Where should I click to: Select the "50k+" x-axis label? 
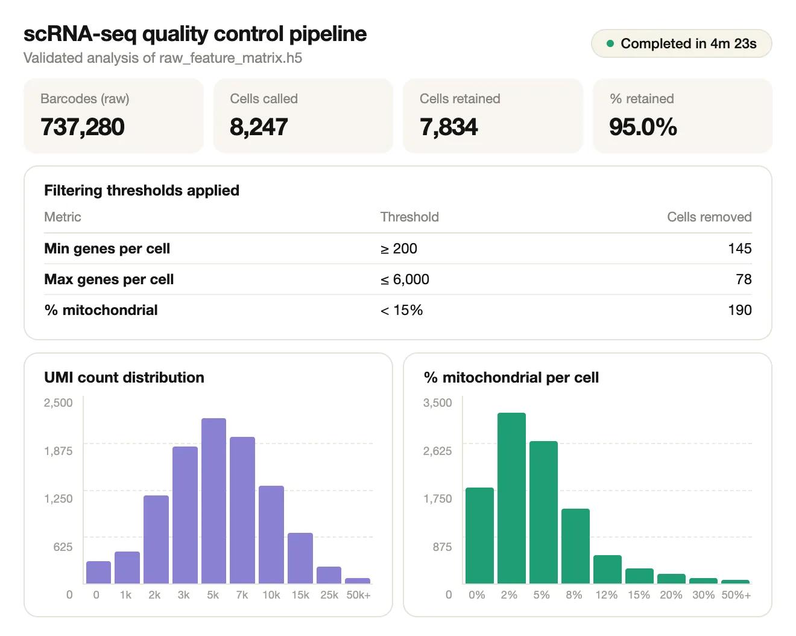[358, 595]
